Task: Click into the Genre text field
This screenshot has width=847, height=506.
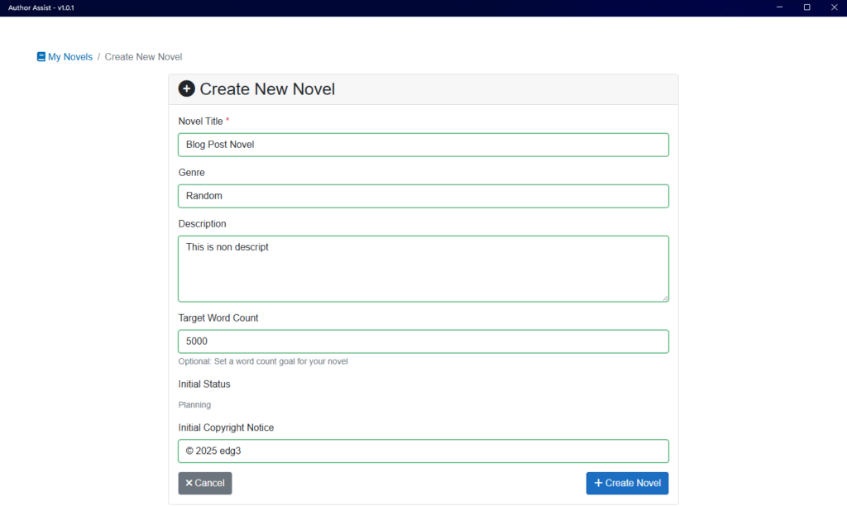Action: point(423,196)
